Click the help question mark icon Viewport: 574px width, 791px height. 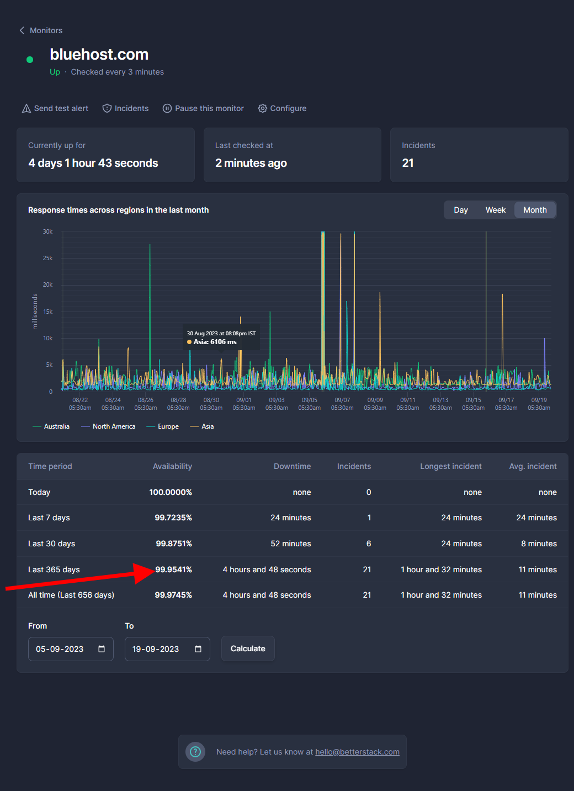pos(195,752)
